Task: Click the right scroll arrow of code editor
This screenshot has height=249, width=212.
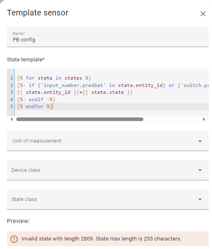Action: [x=204, y=119]
